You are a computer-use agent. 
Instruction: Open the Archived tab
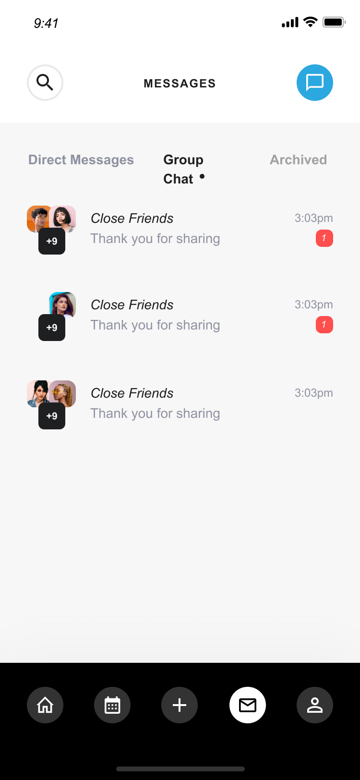pos(298,160)
